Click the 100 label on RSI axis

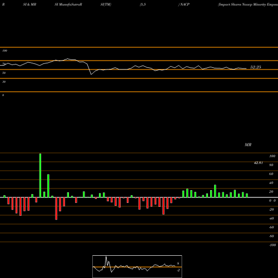pyautogui.click(x=4, y=51)
